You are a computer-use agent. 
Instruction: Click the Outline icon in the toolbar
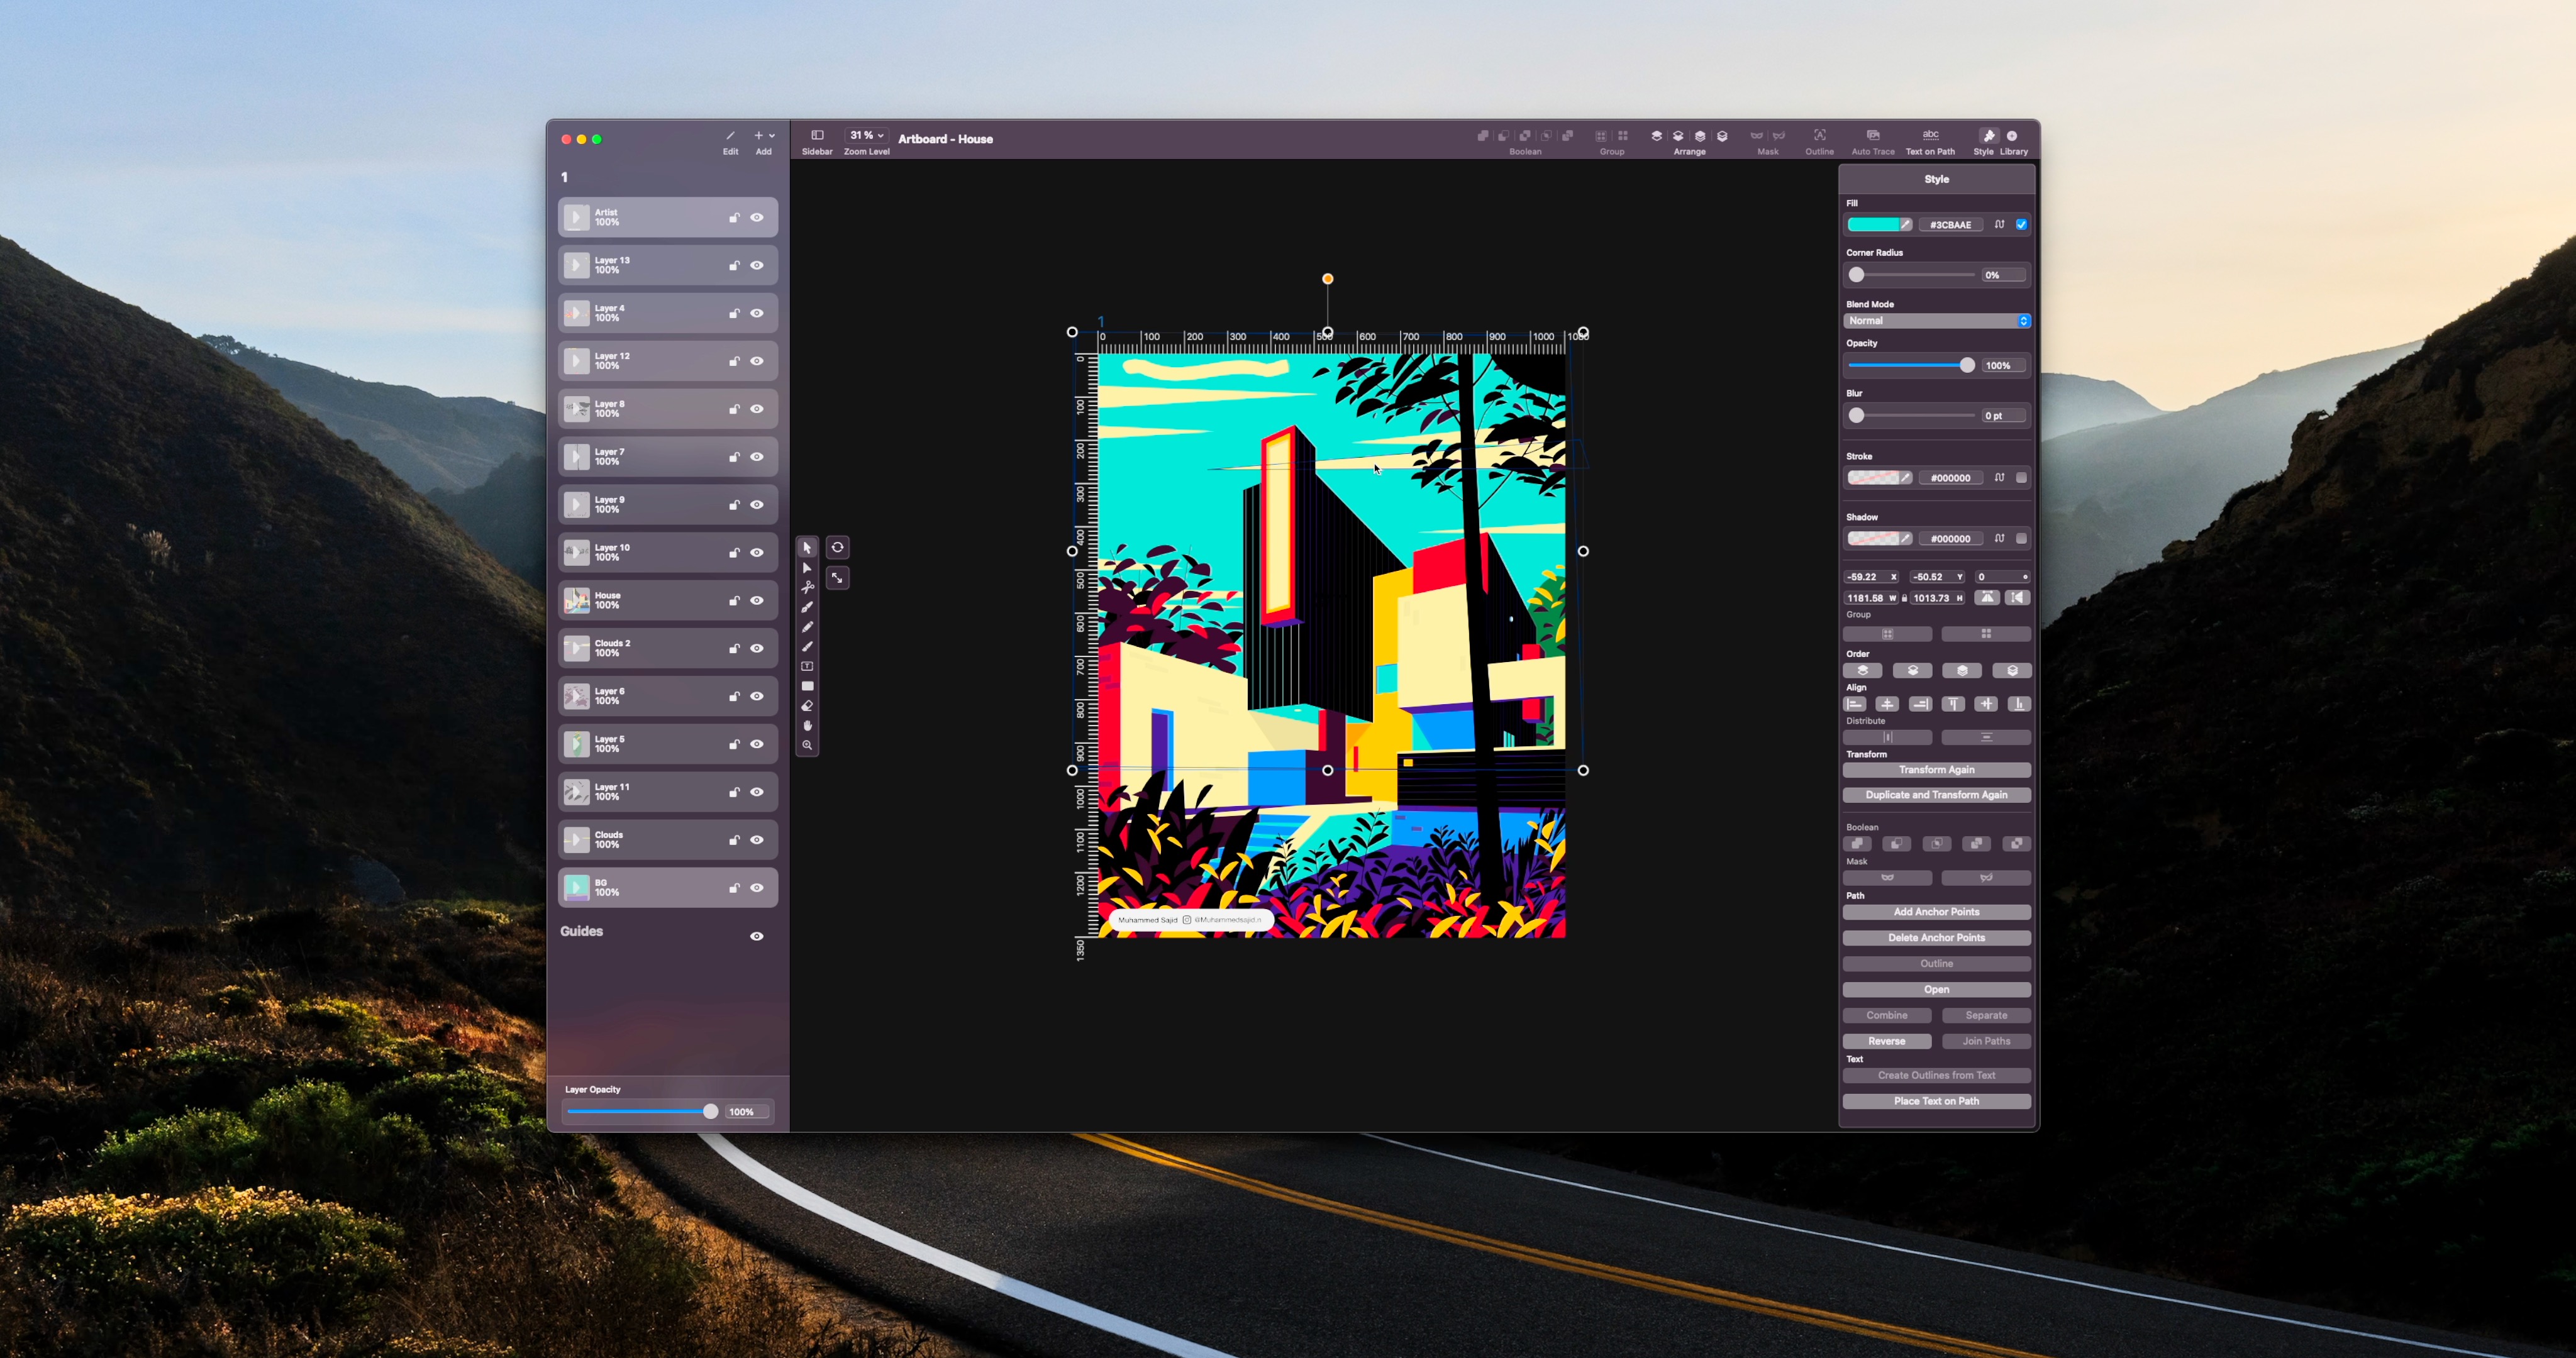[x=1819, y=137]
